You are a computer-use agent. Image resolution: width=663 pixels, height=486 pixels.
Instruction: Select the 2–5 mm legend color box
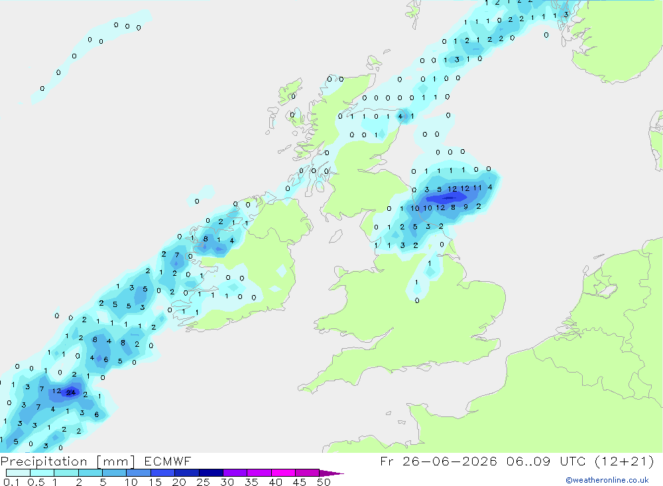[x=90, y=473]
